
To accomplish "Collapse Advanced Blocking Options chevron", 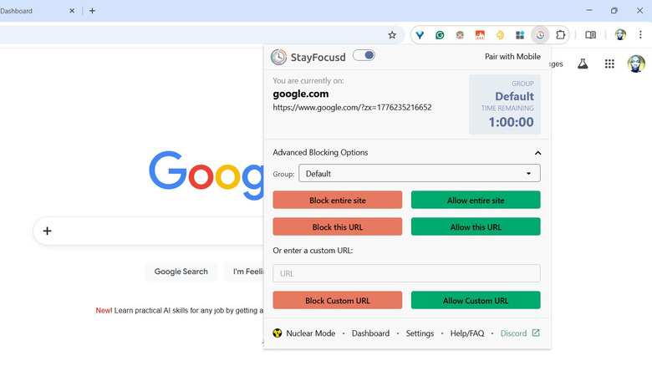I will click(537, 153).
